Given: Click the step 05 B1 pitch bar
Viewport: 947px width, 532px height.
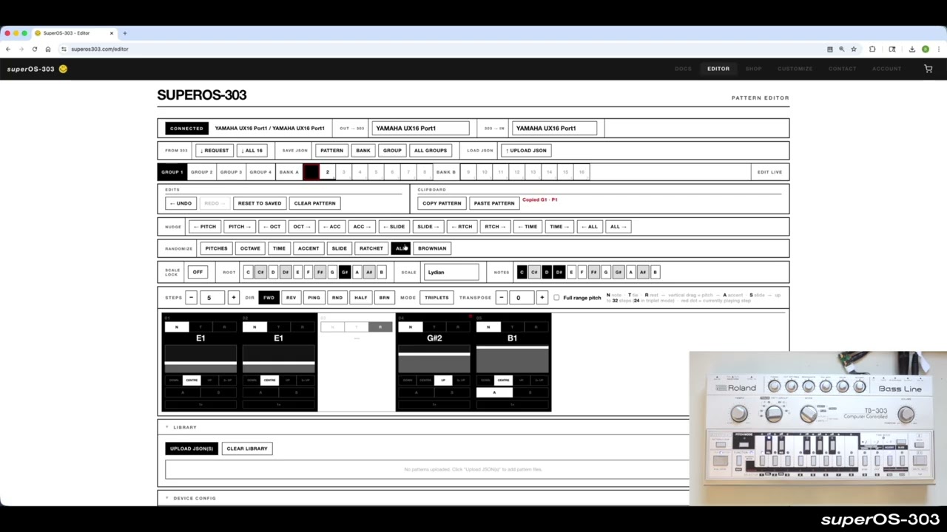Looking at the screenshot, I should (512, 358).
